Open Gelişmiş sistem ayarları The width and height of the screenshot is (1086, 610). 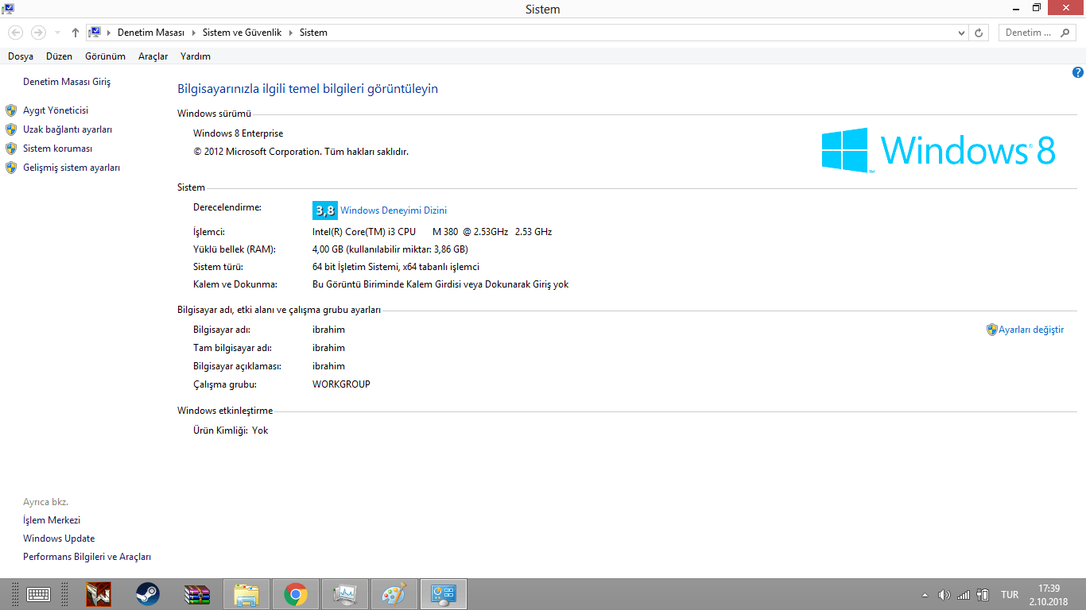click(x=72, y=168)
